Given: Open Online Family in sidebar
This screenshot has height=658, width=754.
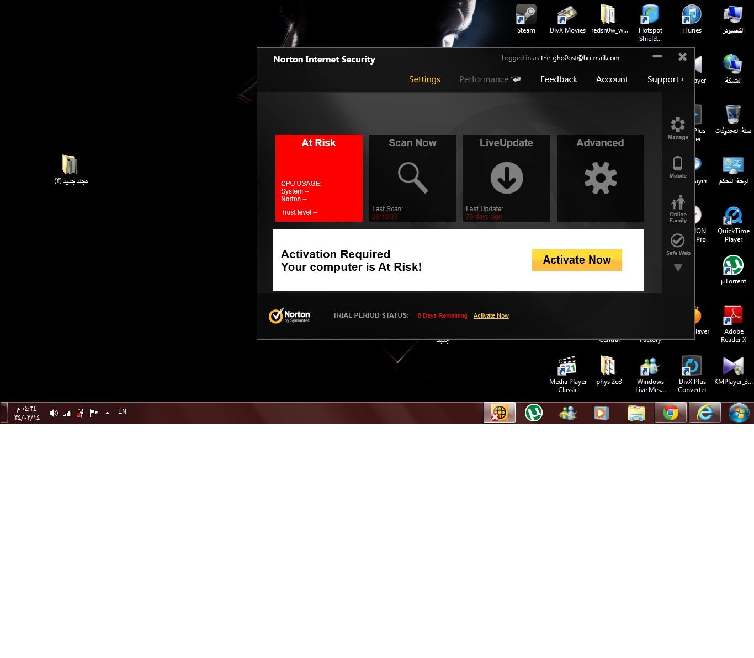Looking at the screenshot, I should 678,209.
